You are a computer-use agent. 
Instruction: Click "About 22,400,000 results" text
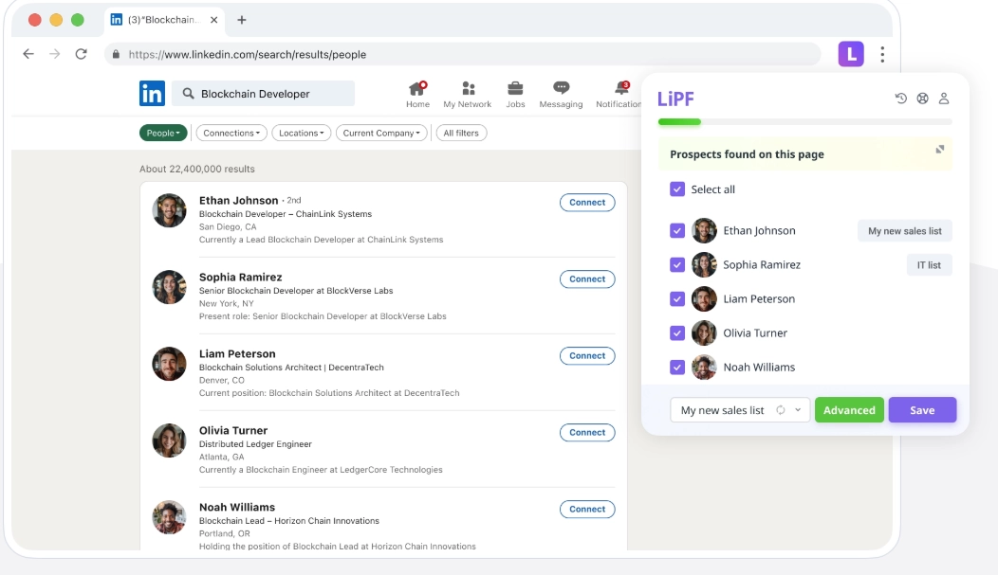pos(197,169)
